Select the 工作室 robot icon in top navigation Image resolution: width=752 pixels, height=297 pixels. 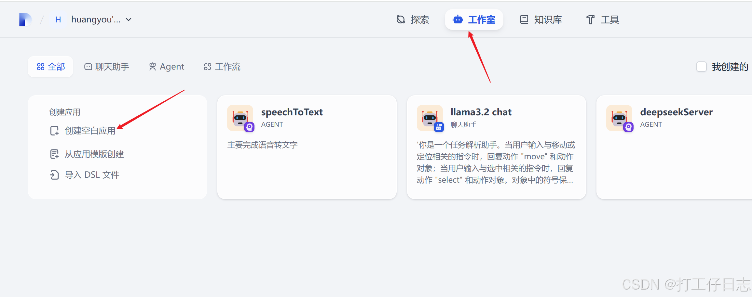point(458,19)
